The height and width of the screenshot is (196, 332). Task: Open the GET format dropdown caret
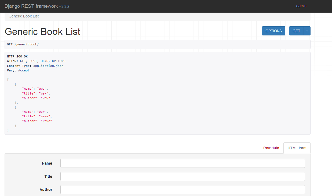point(307,31)
